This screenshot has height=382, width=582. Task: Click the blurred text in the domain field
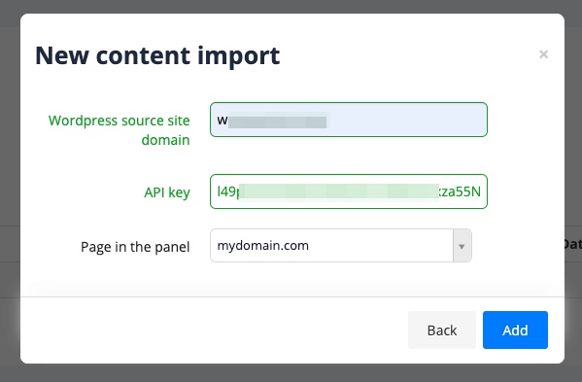pos(278,122)
